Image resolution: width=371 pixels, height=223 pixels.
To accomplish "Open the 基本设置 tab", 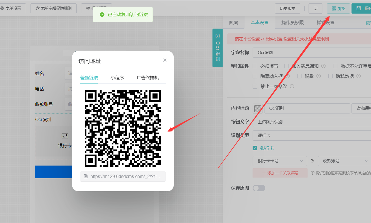I will point(260,23).
